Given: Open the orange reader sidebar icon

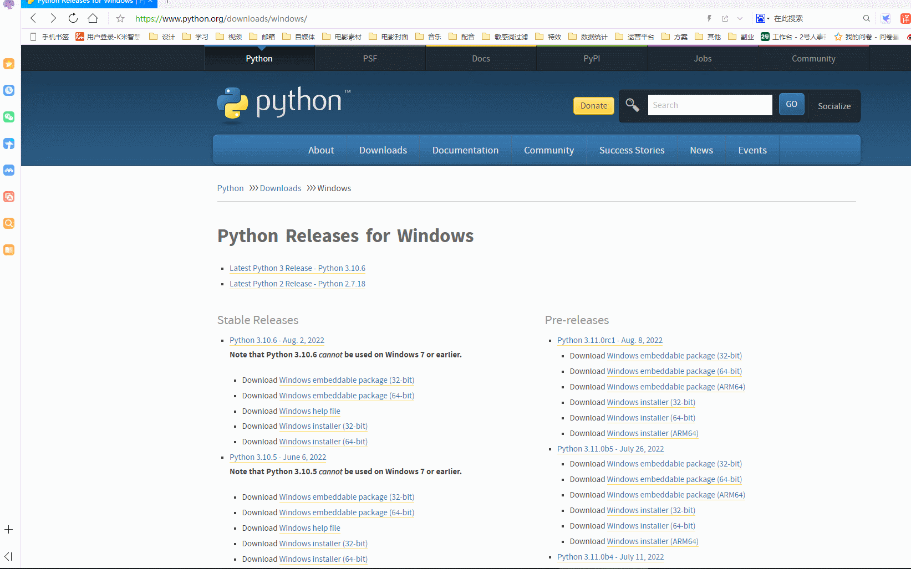Looking at the screenshot, I should click(9, 250).
